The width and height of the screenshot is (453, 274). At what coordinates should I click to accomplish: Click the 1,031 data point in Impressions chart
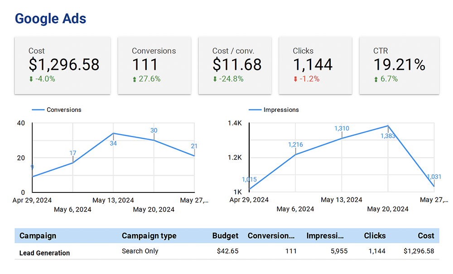434,186
